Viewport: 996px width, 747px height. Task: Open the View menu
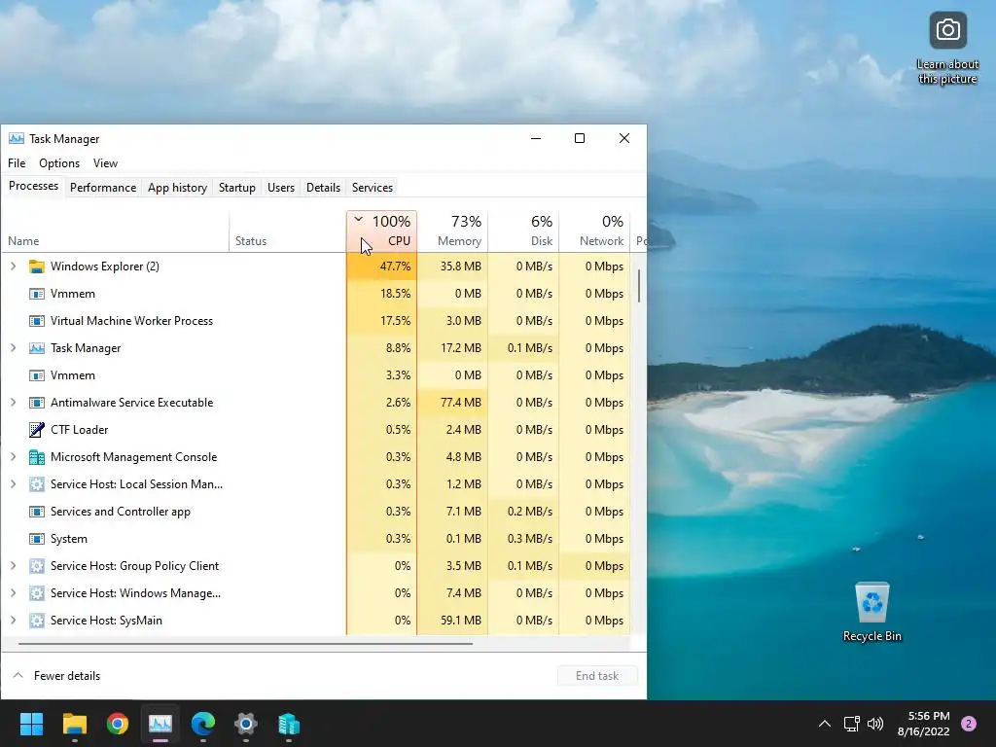(105, 163)
